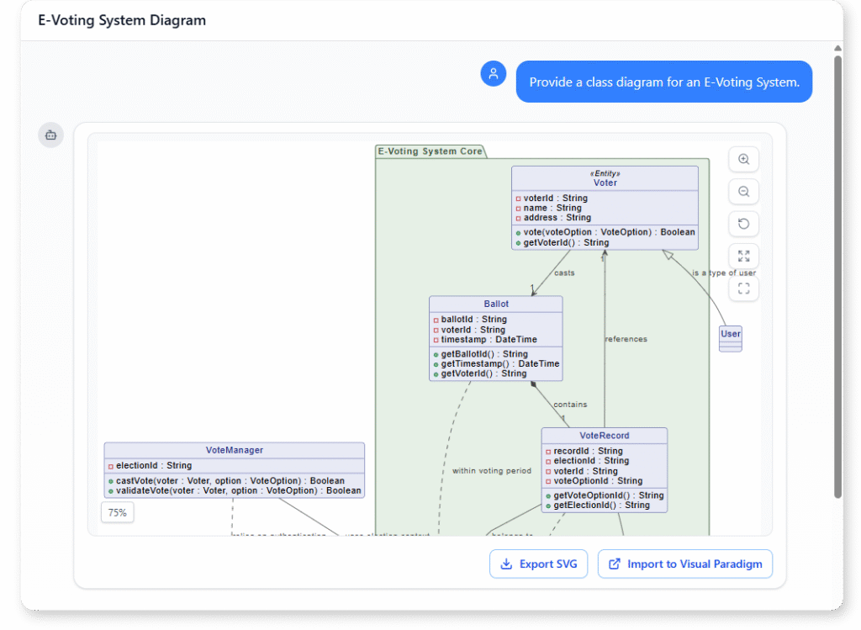This screenshot has height=630, width=861.
Task: Click the blue user avatar icon
Action: click(494, 73)
